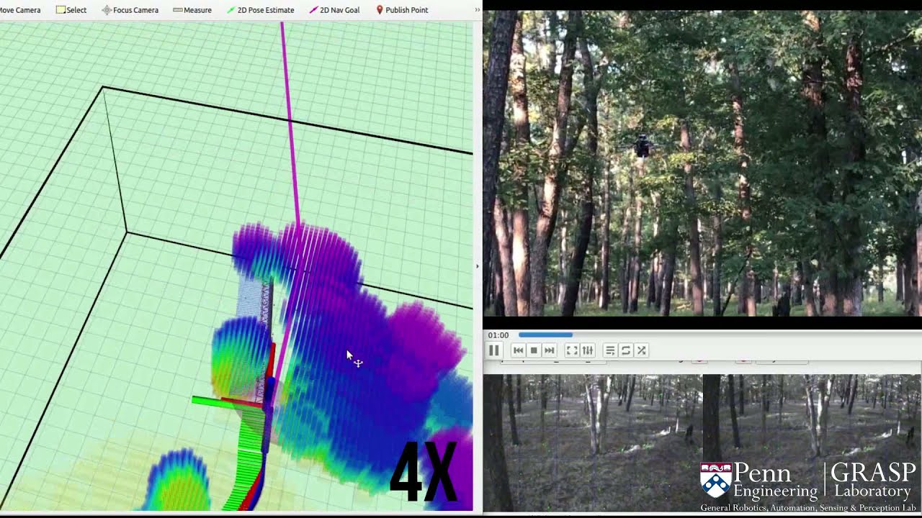Select the Move Camera tool
This screenshot has height=518, width=922.
pyautogui.click(x=20, y=10)
